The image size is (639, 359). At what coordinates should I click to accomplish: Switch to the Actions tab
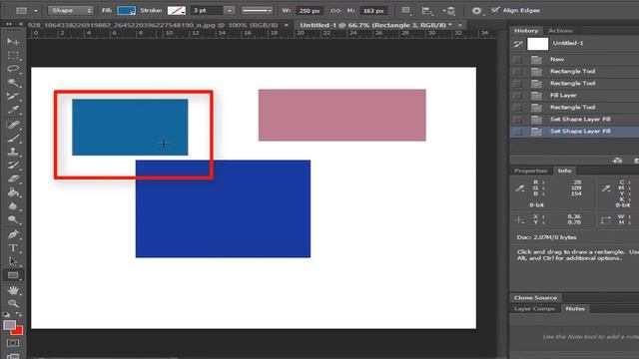pos(560,31)
